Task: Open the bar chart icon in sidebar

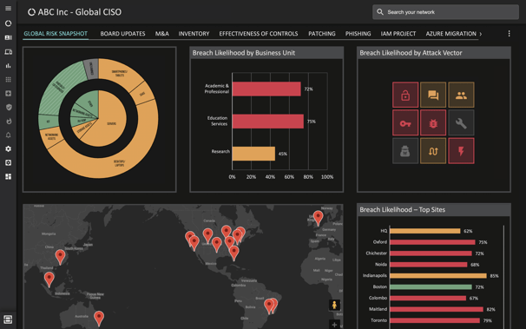Action: tap(8, 66)
